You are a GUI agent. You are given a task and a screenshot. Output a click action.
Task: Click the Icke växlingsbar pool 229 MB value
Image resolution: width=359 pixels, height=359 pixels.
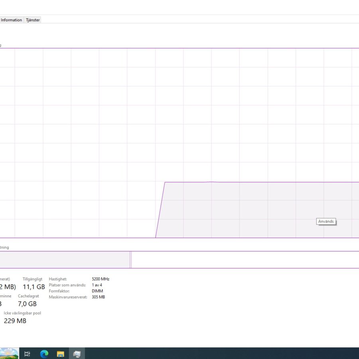[15, 321]
